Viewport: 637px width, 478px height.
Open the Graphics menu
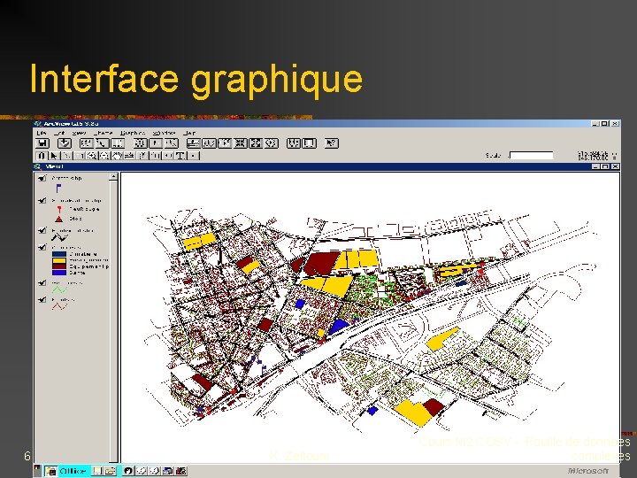pos(133,133)
